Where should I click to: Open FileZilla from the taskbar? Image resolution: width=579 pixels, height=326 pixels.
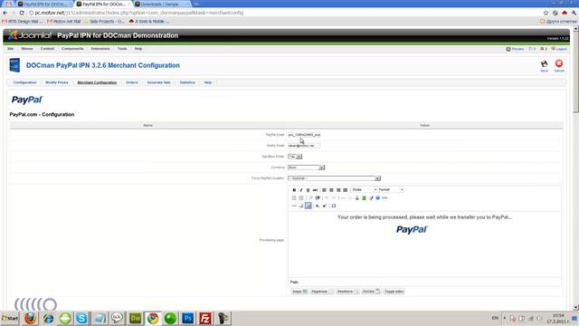(205, 318)
